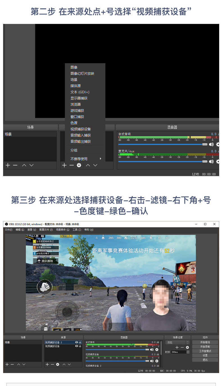This screenshot has width=222, height=386.
Task: Remove source minus icon in OBS 22.0.2 来源 panel
Action: pos(52,364)
